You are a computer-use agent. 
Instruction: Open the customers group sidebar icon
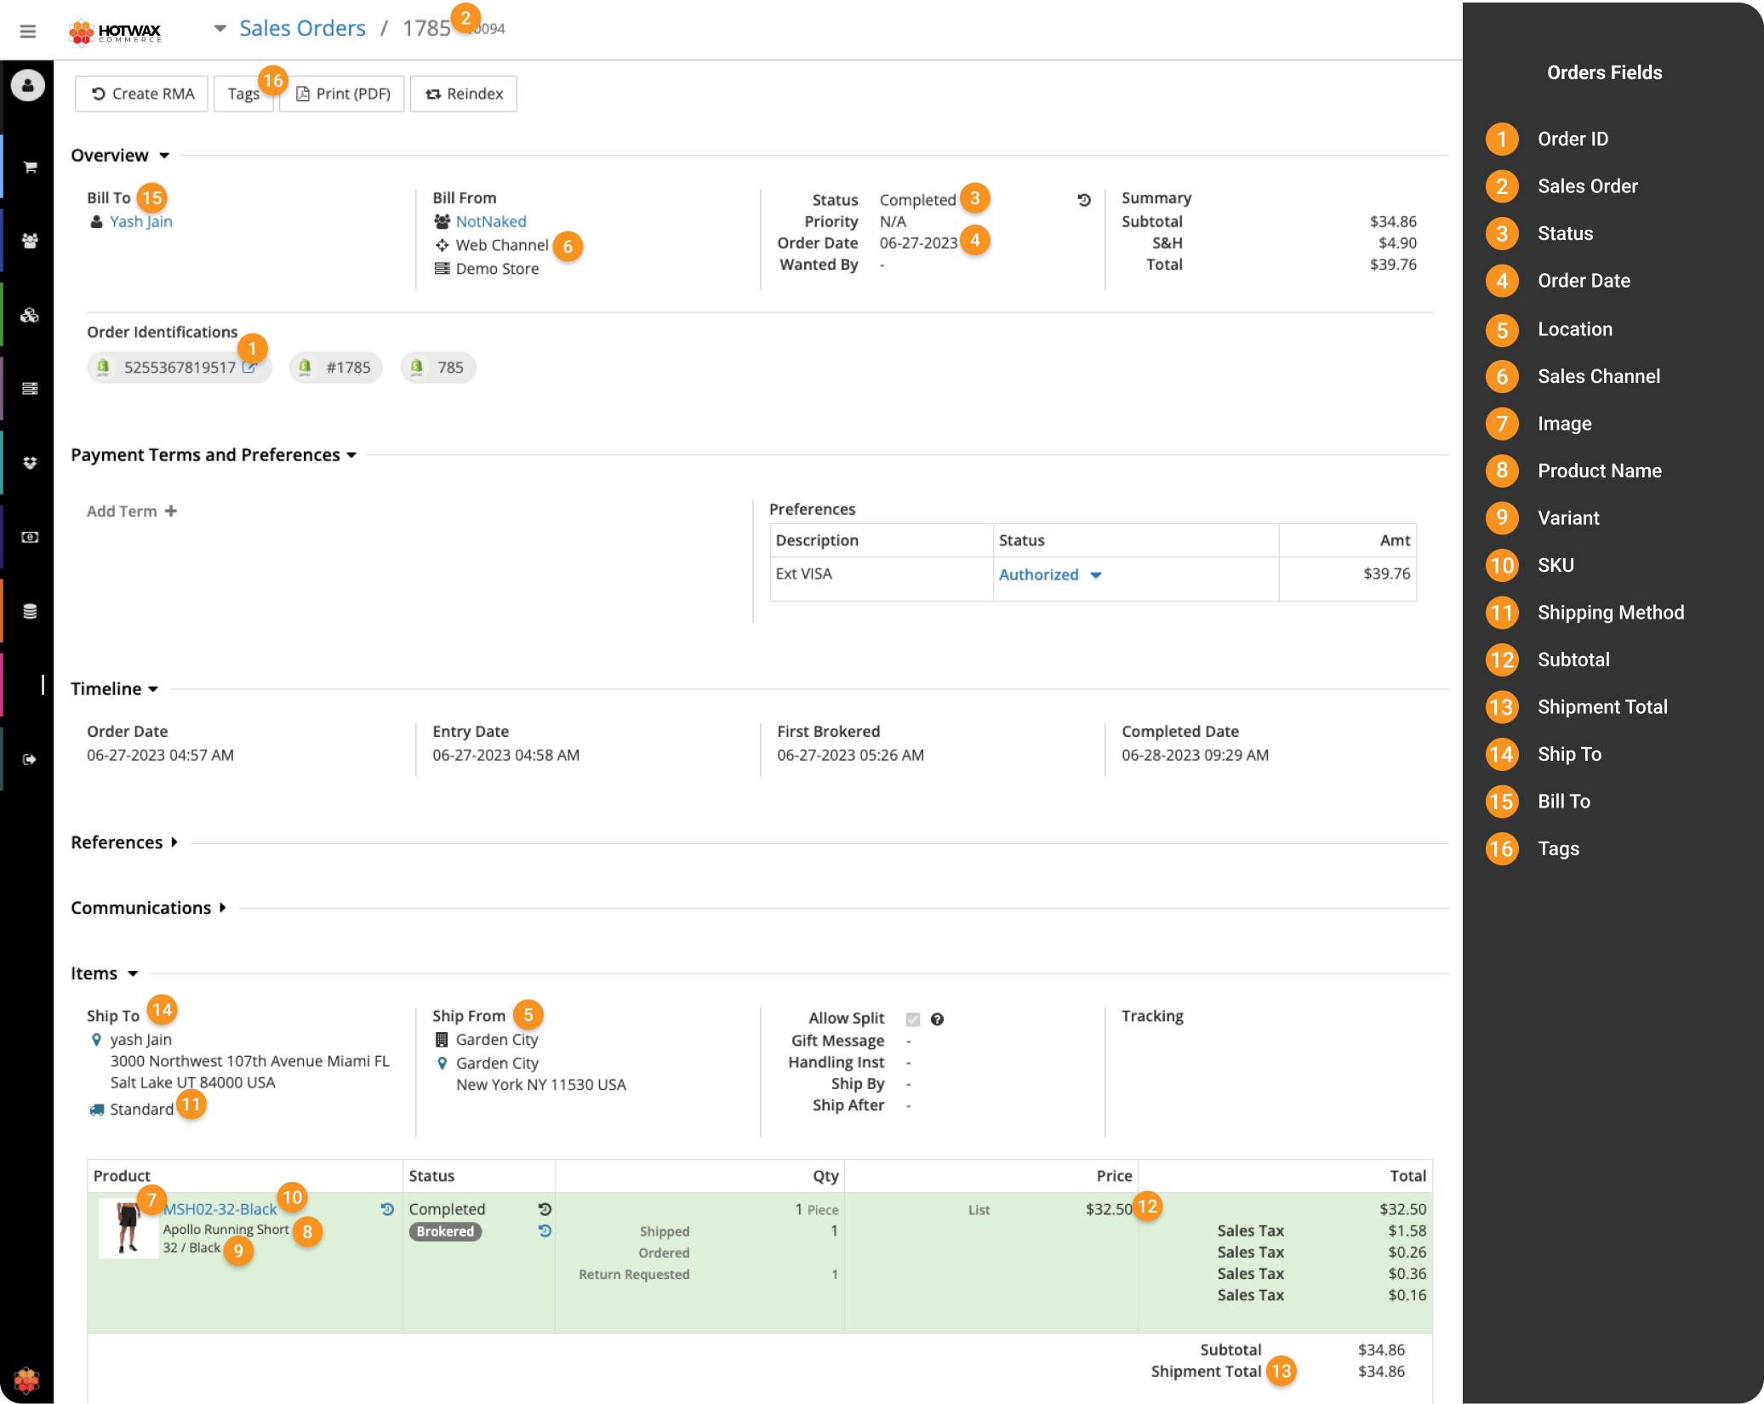coord(30,241)
